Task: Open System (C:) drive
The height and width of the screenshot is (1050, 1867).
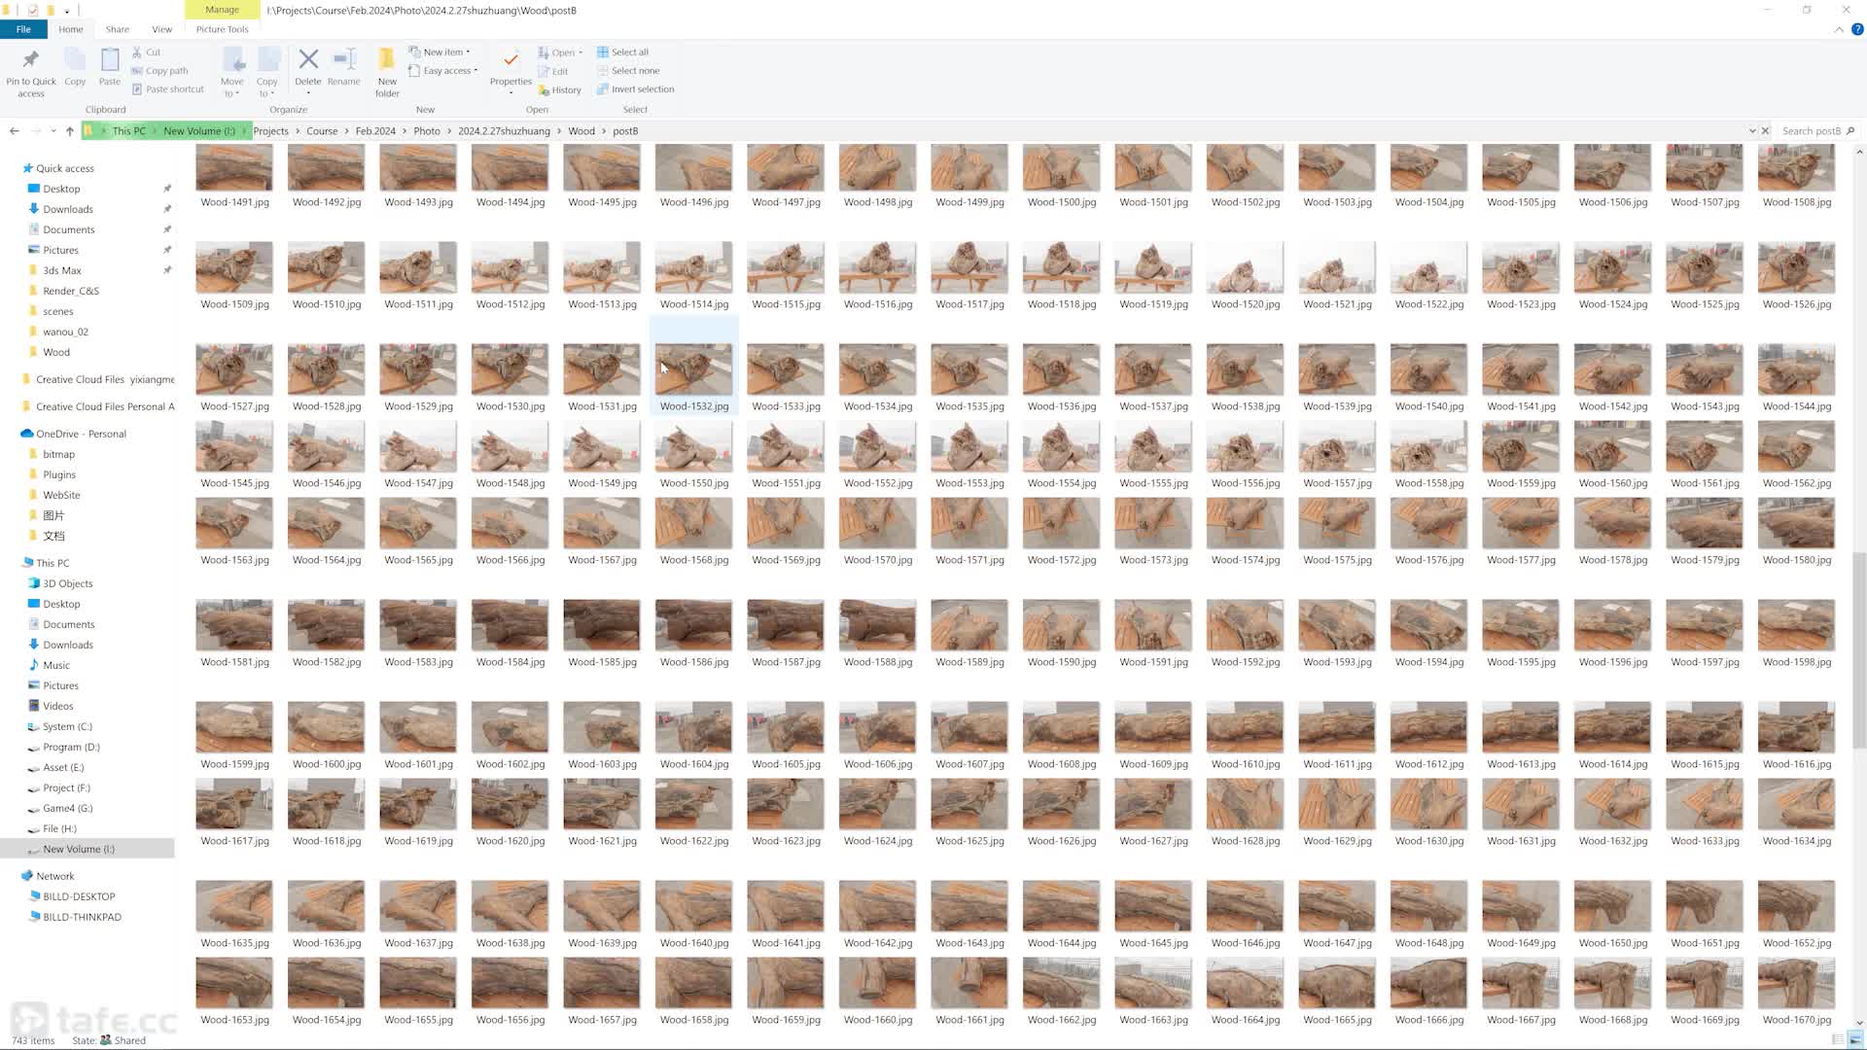Action: click(x=67, y=726)
